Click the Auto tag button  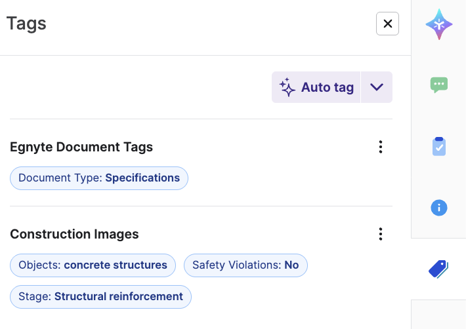pyautogui.click(x=316, y=87)
